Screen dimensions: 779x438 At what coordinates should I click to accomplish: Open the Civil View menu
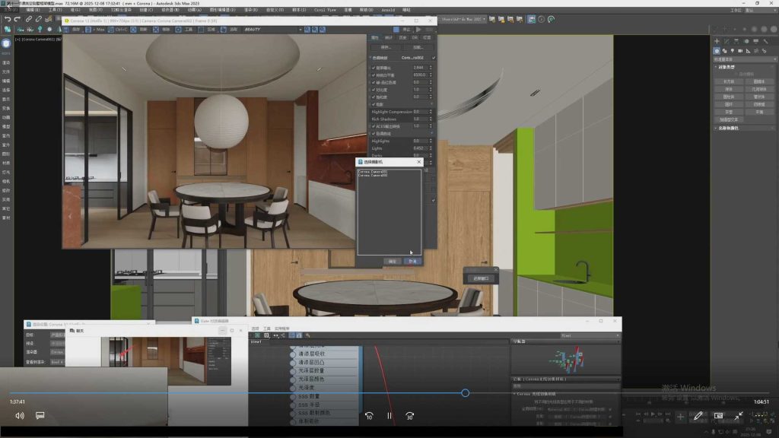tap(325, 10)
